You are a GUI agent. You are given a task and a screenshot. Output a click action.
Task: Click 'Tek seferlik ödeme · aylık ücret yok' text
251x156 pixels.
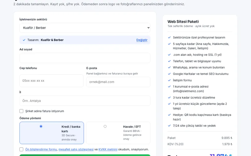(x=191, y=26)
